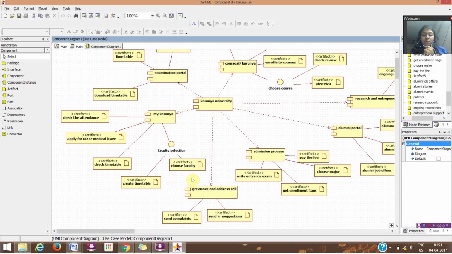This screenshot has width=452, height=254.
Task: Select the Connector tool in Toolbox
Action: [14, 134]
